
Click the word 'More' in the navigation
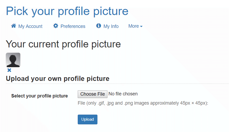coord(134,26)
